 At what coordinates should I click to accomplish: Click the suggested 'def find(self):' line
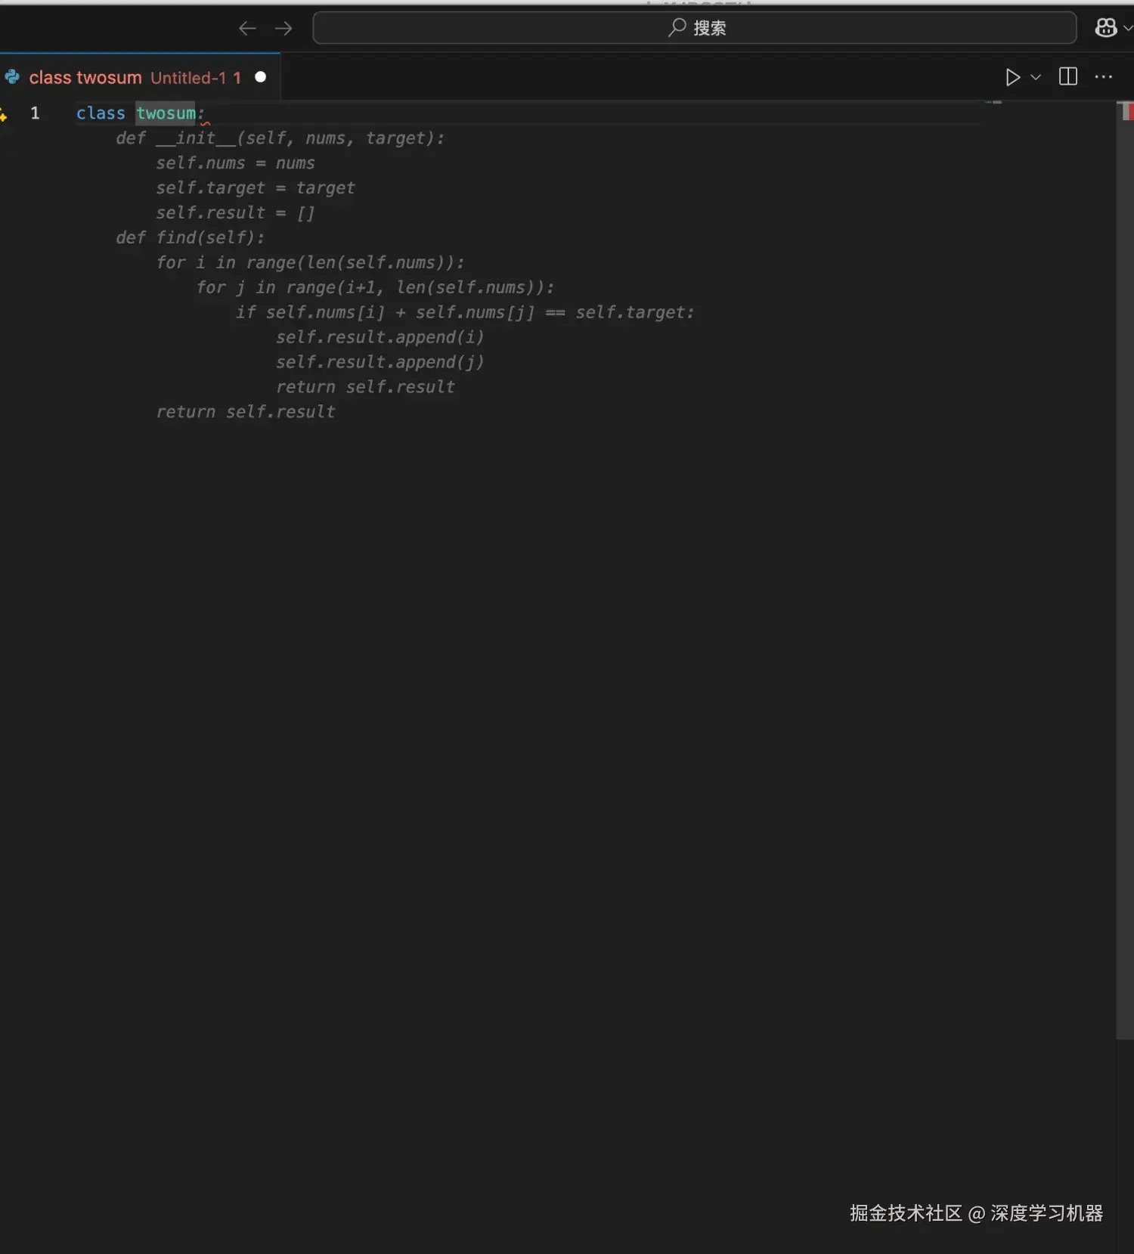click(x=191, y=238)
